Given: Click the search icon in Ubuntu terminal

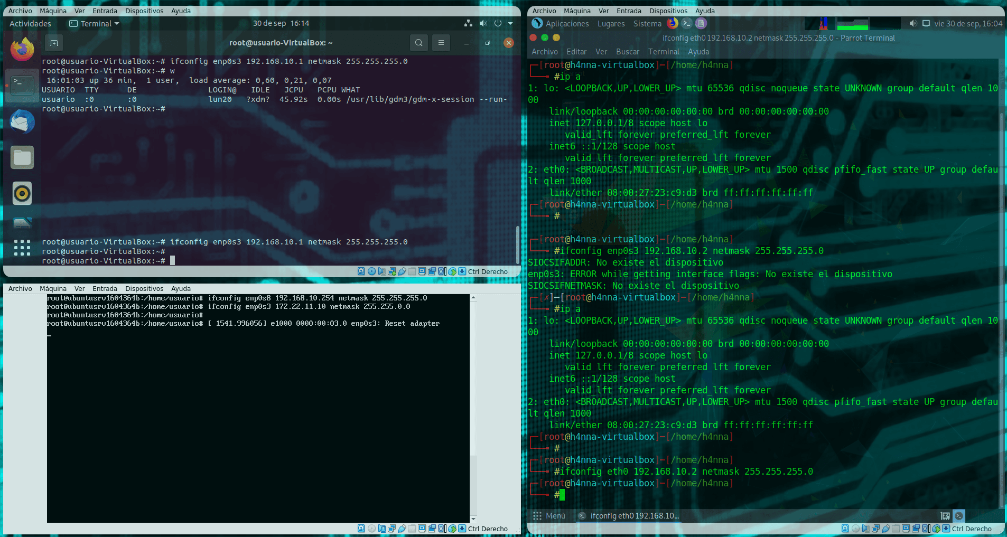Looking at the screenshot, I should (418, 43).
